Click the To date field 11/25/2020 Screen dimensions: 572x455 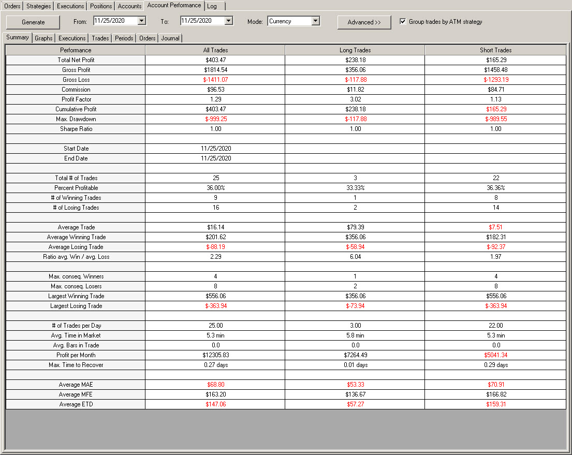(x=202, y=21)
